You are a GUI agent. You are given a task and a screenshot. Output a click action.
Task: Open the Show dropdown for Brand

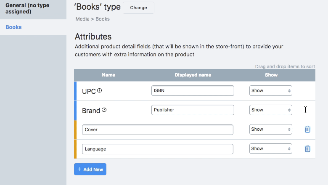270,110
